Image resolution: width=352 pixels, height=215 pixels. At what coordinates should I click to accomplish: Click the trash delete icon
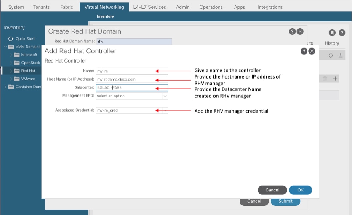325,79
